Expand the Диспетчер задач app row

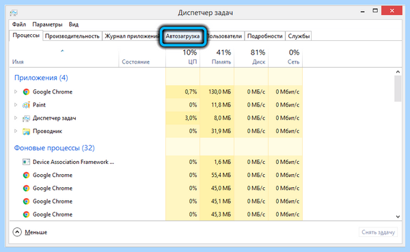[16, 118]
